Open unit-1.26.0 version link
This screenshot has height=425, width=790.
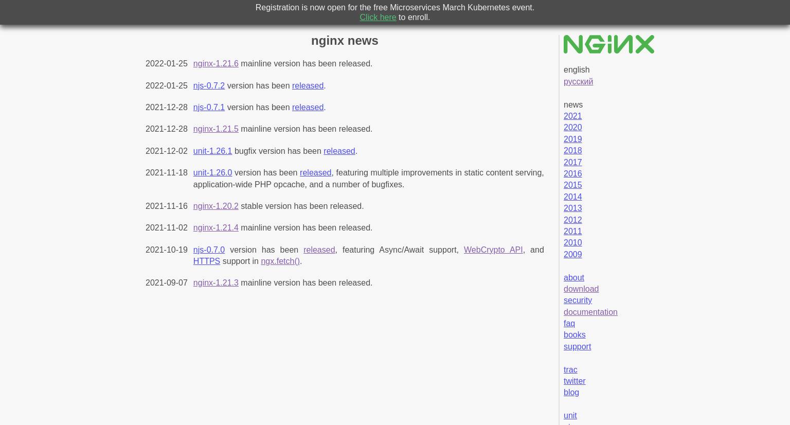[x=212, y=172]
